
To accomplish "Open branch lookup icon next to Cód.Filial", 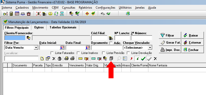I will coord(111,38).
